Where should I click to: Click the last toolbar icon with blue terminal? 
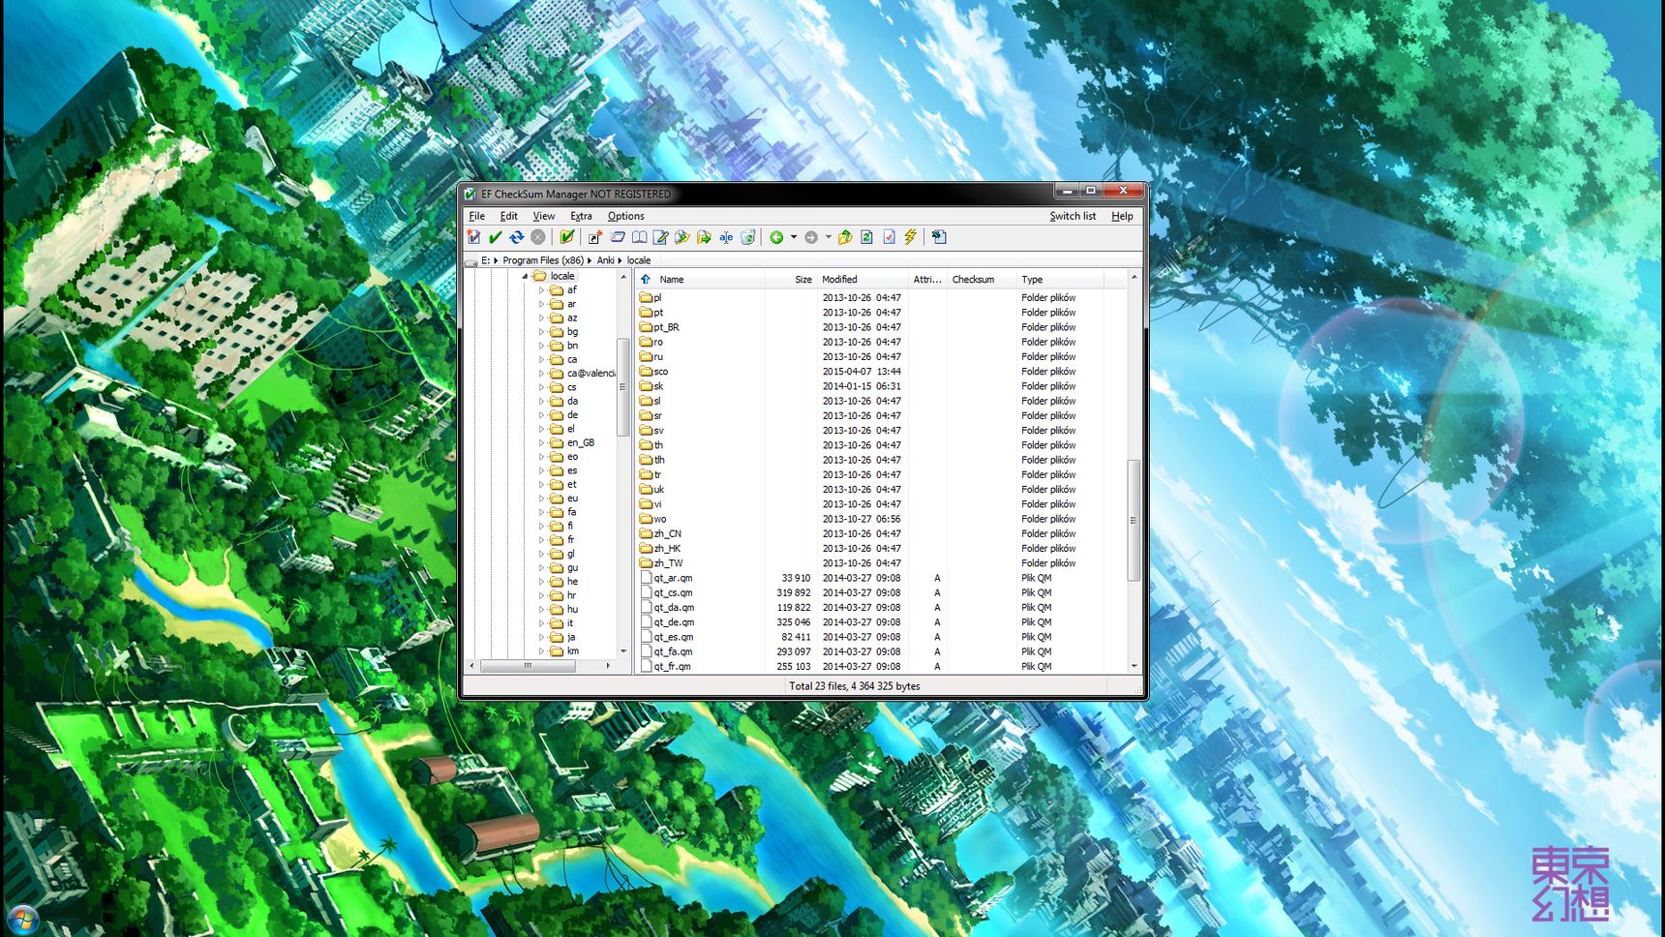(939, 237)
